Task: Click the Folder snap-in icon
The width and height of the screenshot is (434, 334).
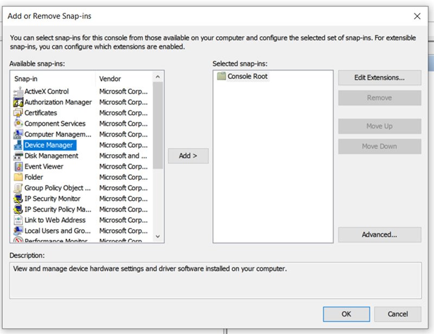Action: (18, 177)
